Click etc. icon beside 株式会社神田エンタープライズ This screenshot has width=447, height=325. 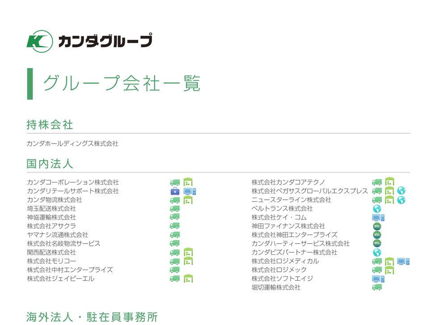[377, 235]
